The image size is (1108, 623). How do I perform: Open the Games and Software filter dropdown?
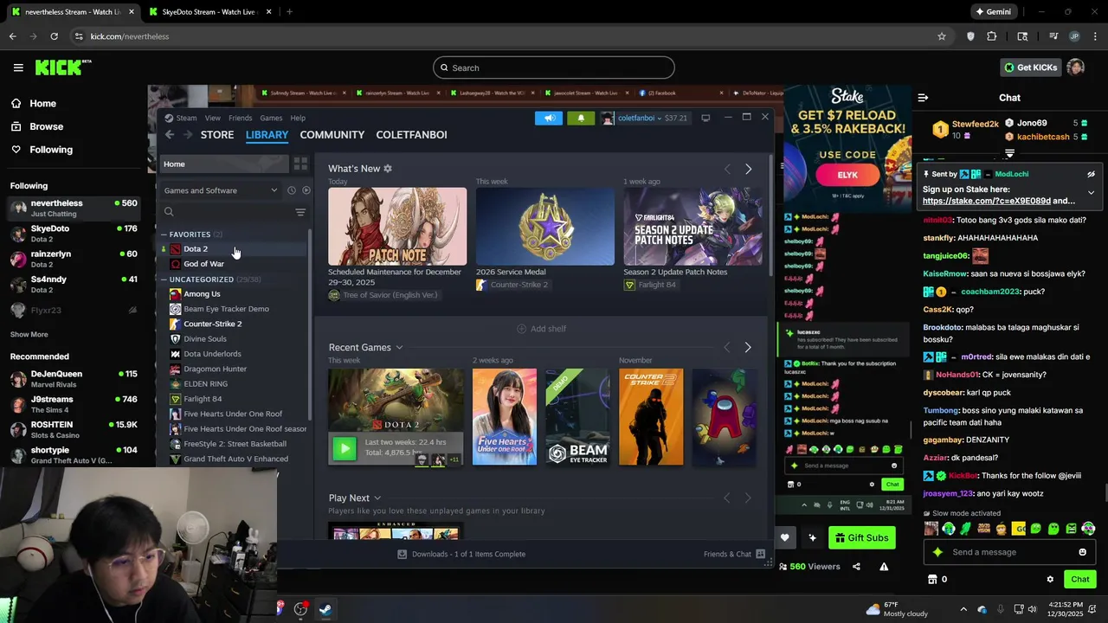(x=221, y=190)
